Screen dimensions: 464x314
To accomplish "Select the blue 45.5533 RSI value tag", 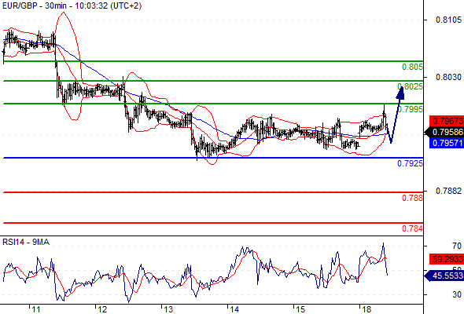I will [x=444, y=276].
